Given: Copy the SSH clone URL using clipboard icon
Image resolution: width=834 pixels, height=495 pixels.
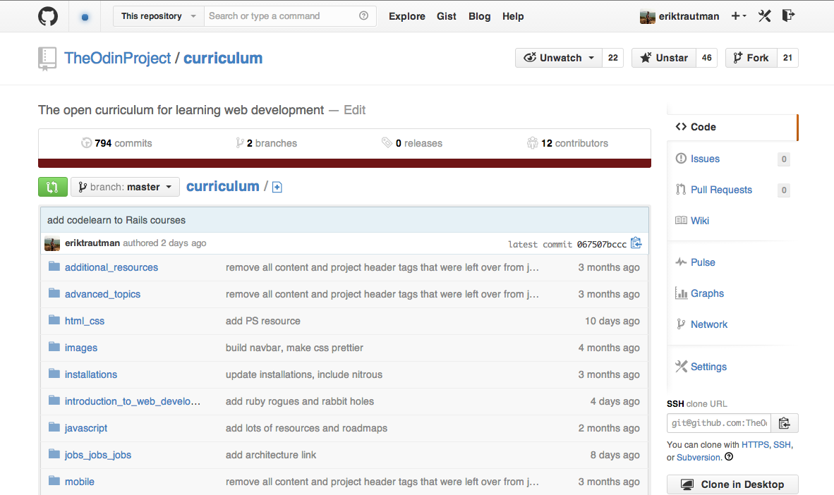Looking at the screenshot, I should pyautogui.click(x=783, y=422).
